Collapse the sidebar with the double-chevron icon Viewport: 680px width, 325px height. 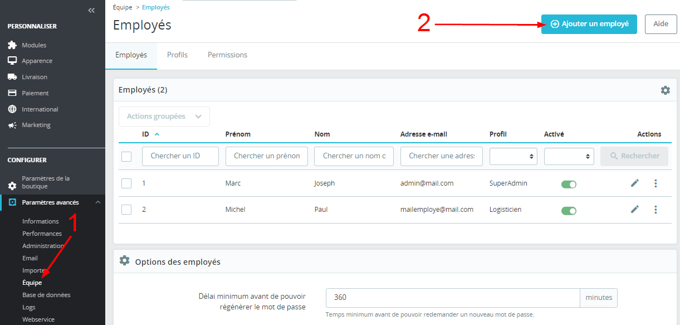pos(91,11)
